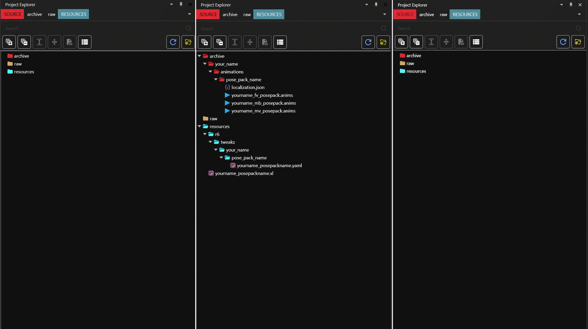Collapse the top-level resources folder in the middle panel
The image size is (588, 329).
pyautogui.click(x=200, y=126)
